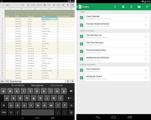Open Farmers Market Schedule spreadsheet
Viewport: 151px width, 120px height.
pos(114,25)
